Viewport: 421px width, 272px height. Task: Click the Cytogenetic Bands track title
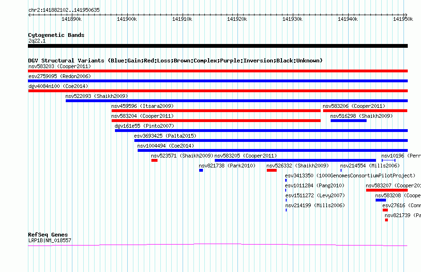[56, 35]
